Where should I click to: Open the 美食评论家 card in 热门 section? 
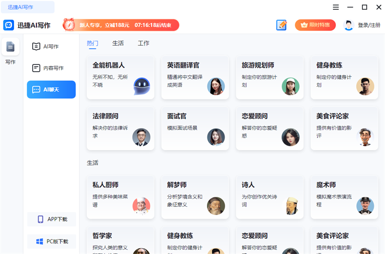point(344,128)
